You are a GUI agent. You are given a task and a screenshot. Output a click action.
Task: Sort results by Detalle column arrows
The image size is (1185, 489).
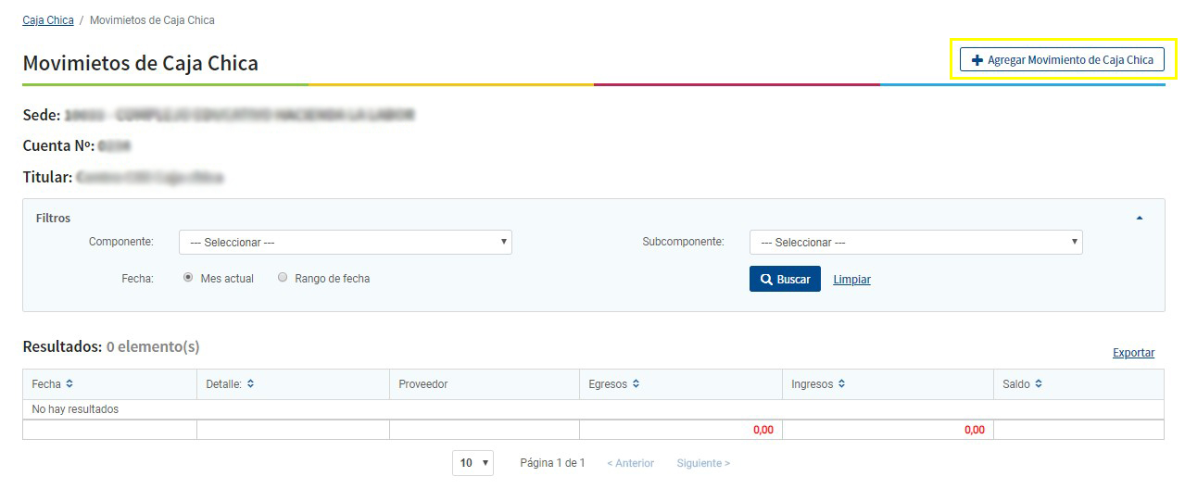coord(250,384)
